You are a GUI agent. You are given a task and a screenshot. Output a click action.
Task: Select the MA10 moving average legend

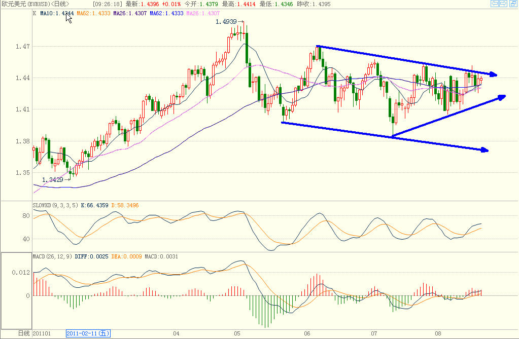57,13
